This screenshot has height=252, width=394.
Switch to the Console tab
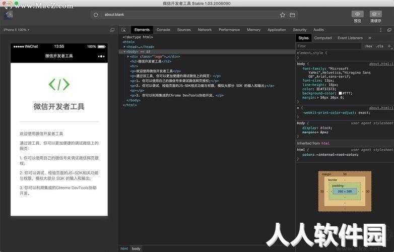coord(163,30)
